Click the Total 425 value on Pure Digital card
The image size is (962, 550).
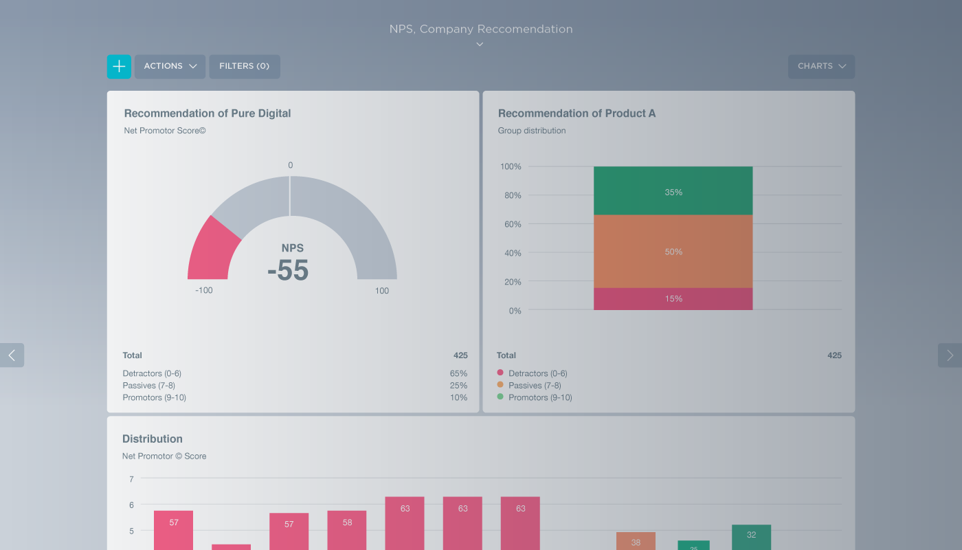click(460, 355)
